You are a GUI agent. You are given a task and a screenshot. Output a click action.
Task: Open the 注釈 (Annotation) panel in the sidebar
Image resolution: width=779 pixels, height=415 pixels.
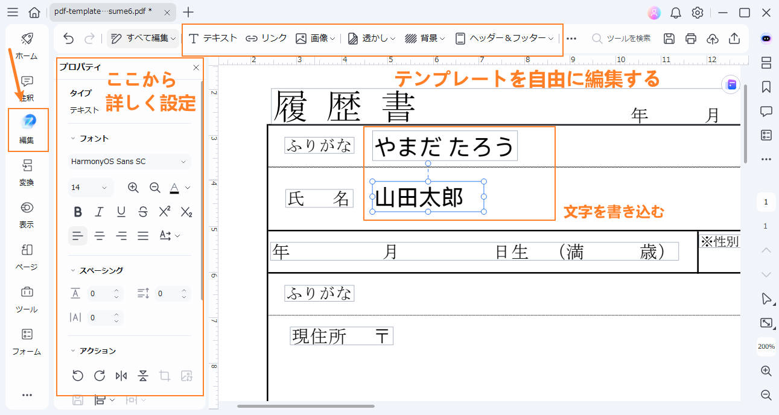27,88
